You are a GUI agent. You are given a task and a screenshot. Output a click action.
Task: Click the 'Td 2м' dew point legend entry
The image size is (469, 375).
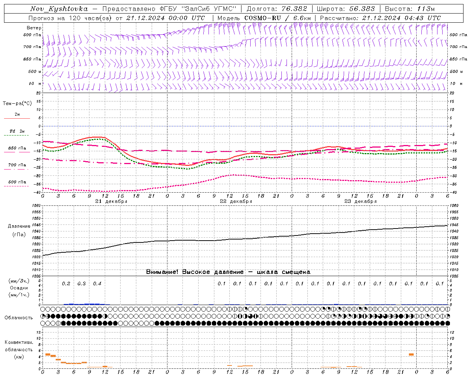[17, 131]
